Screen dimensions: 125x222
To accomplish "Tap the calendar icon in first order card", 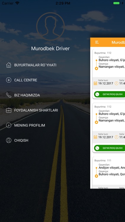I will point(95,83).
